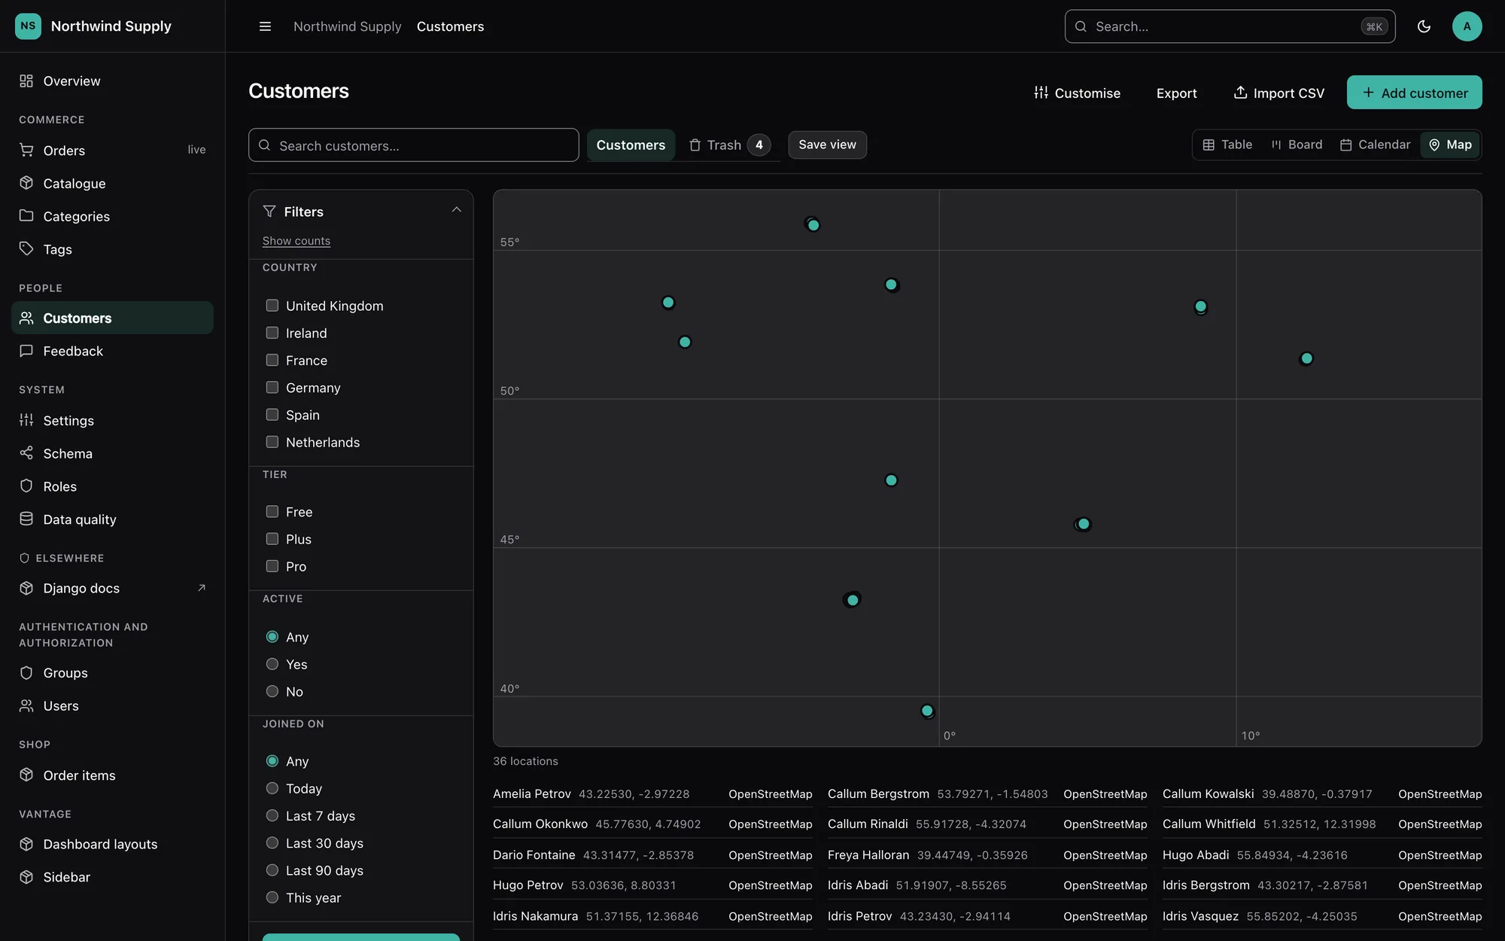Open the Customise options
1505x941 pixels.
(x=1077, y=93)
